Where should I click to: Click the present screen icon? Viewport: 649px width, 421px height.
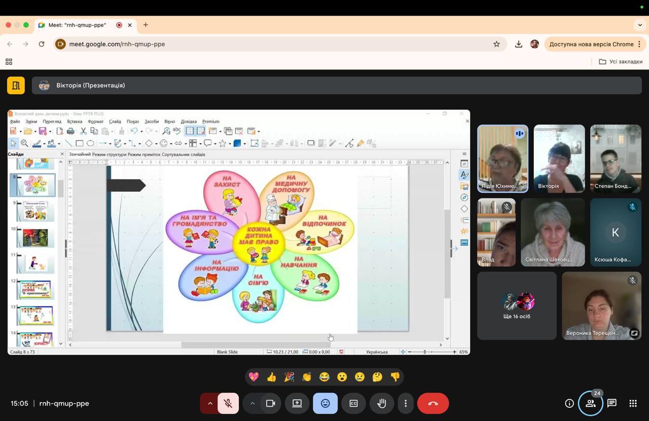coord(297,403)
